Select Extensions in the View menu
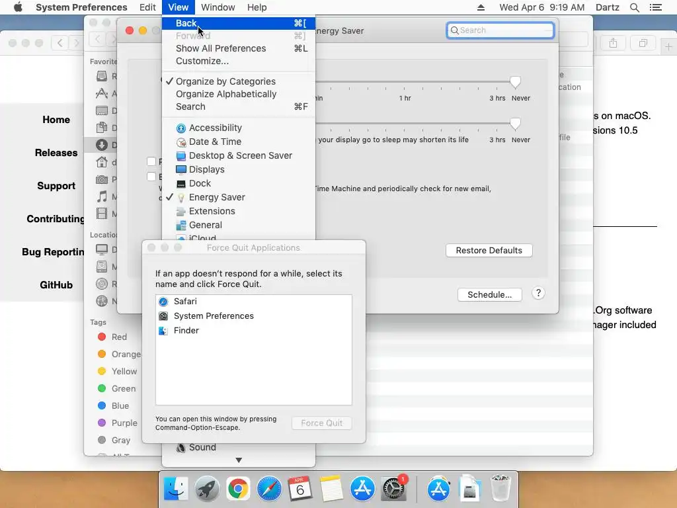The width and height of the screenshot is (677, 508). [239, 211]
